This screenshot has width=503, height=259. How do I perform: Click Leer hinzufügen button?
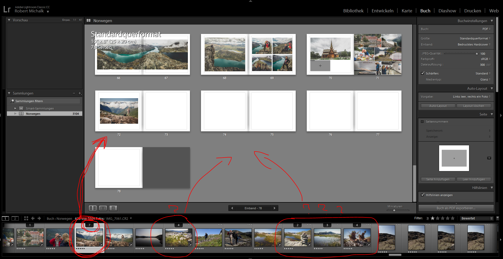tap(474, 179)
